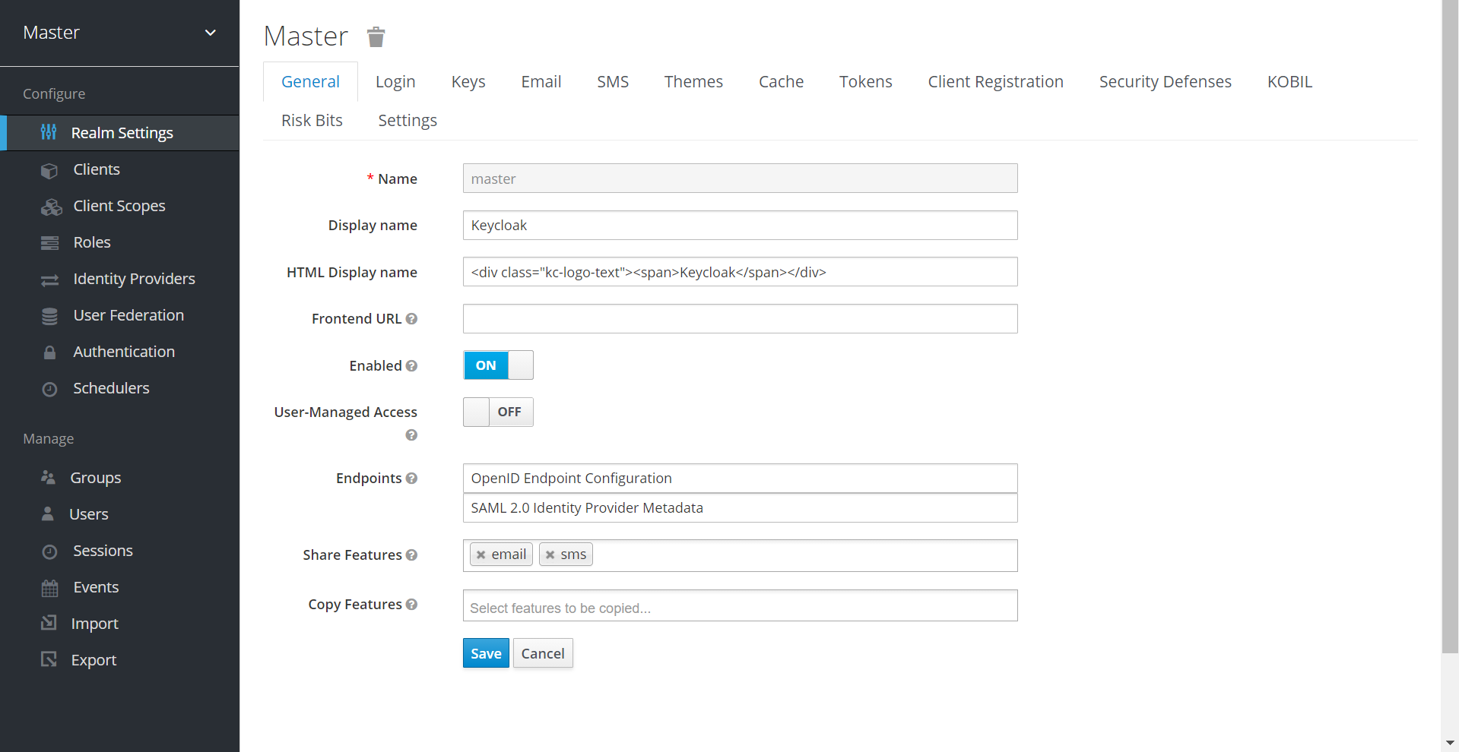Viewport: 1459px width, 752px height.
Task: Open the Share Features multi-select box
Action: point(740,555)
